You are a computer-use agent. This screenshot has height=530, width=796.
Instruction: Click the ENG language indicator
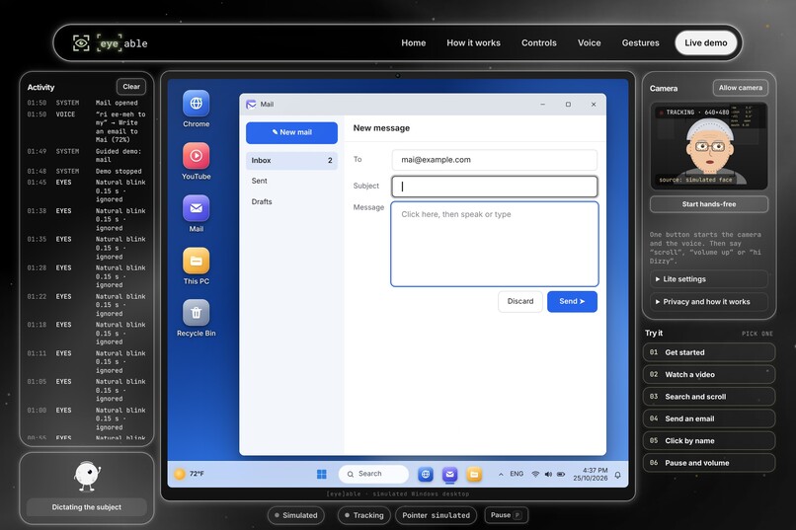[x=517, y=474]
